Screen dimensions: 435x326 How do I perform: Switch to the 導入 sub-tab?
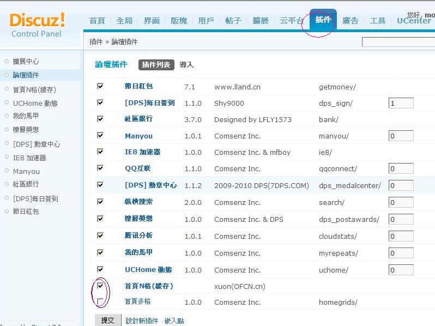pos(186,65)
